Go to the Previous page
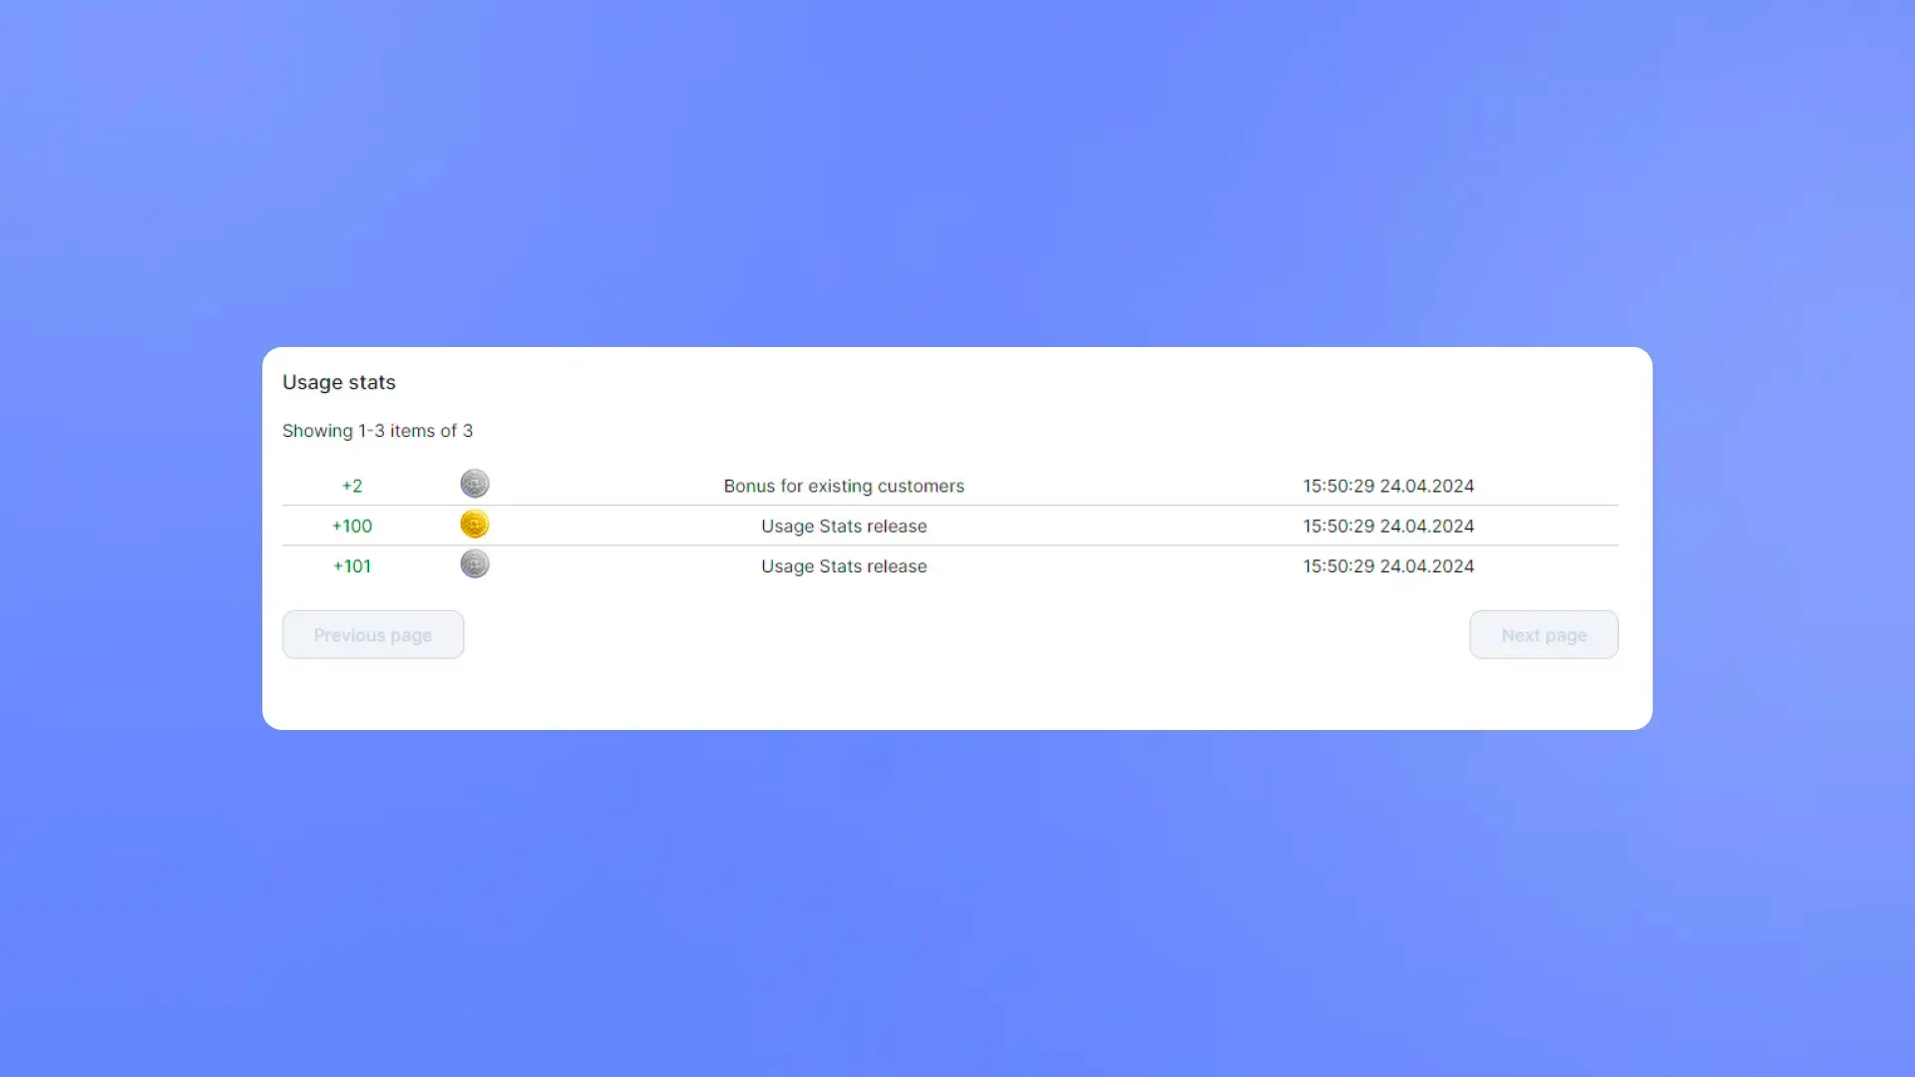1915x1077 pixels. (x=373, y=634)
